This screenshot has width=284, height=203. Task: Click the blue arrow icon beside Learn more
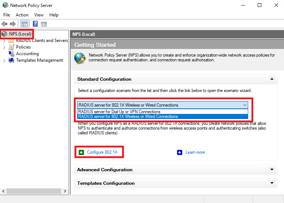pyautogui.click(x=179, y=152)
